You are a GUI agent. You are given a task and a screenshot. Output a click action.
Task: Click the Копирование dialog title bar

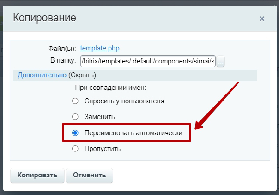point(139,19)
